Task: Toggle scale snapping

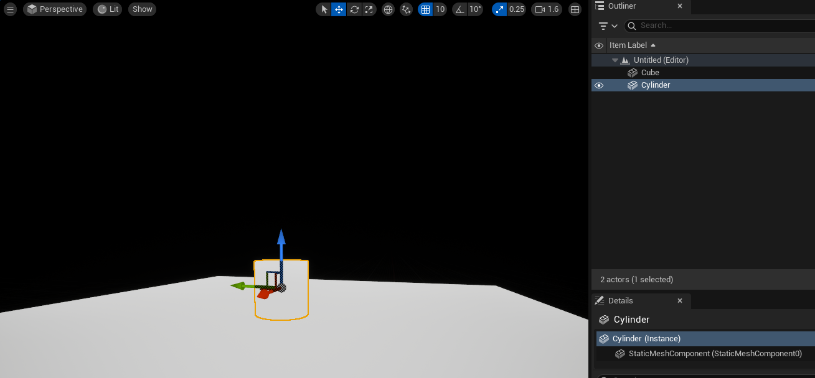Action: click(x=499, y=9)
